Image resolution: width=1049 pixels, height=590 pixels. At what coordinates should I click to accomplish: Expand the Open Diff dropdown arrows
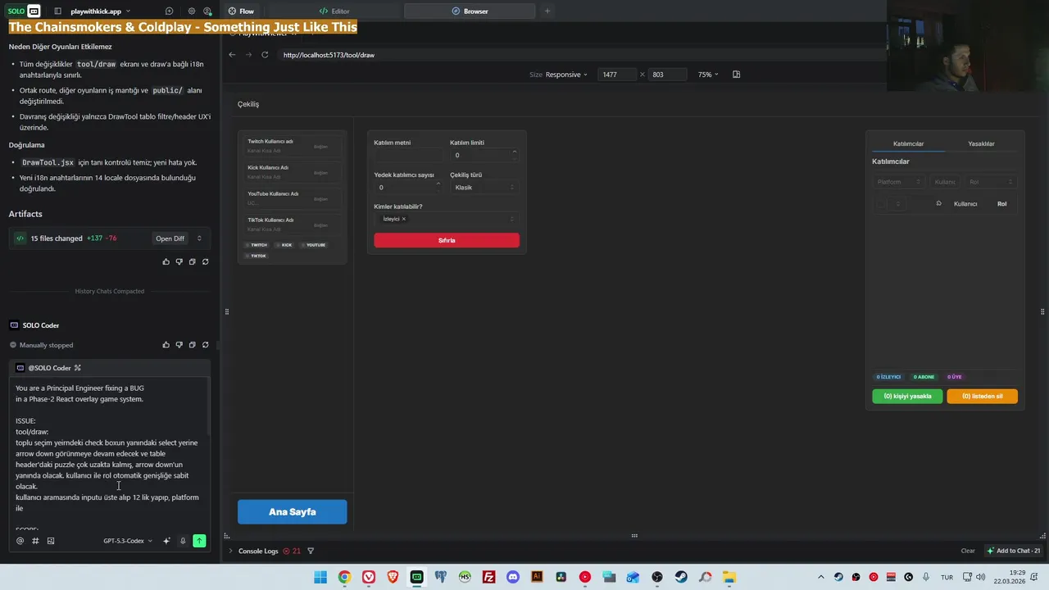(198, 238)
